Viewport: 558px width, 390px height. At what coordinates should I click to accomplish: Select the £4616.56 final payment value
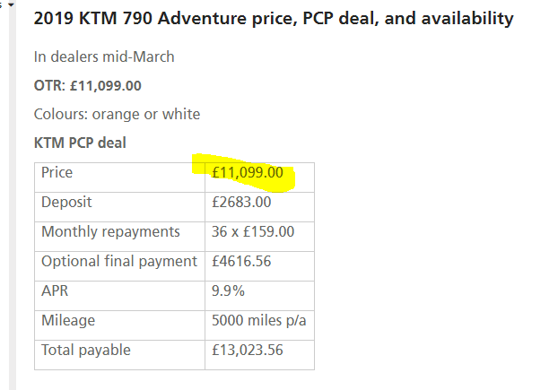(x=259, y=266)
